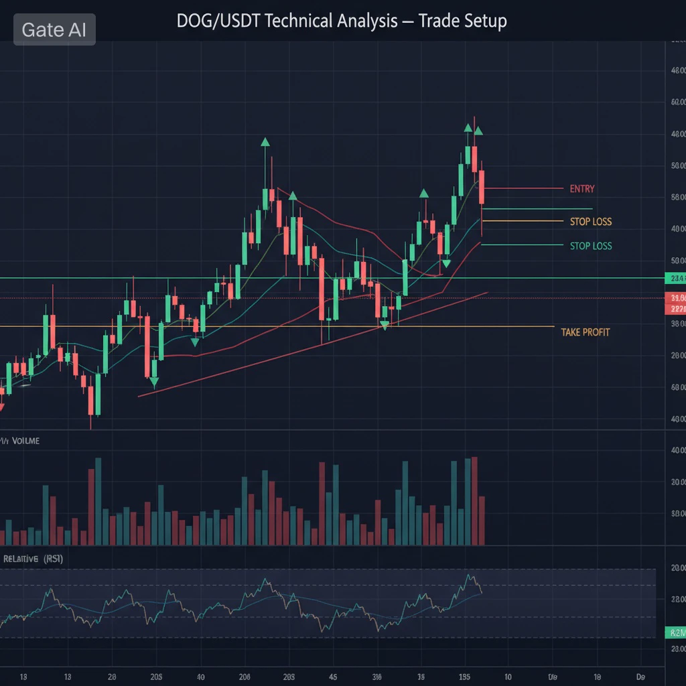
Task: Click the 203 label on the time axis
Action: (289, 677)
